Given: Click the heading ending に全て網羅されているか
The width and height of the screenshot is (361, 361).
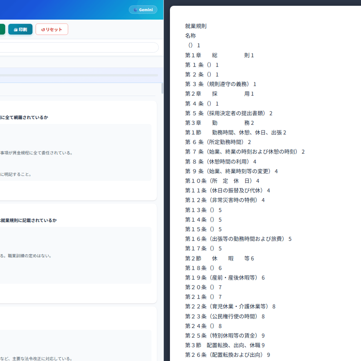Looking at the screenshot, I should [24, 118].
